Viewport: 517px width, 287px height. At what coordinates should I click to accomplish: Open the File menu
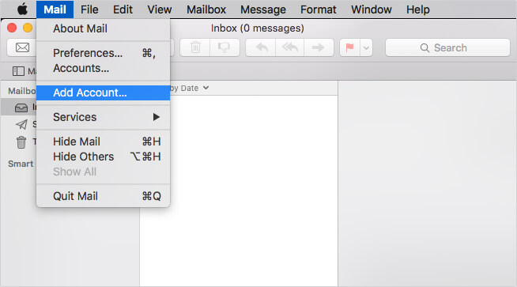pos(89,9)
